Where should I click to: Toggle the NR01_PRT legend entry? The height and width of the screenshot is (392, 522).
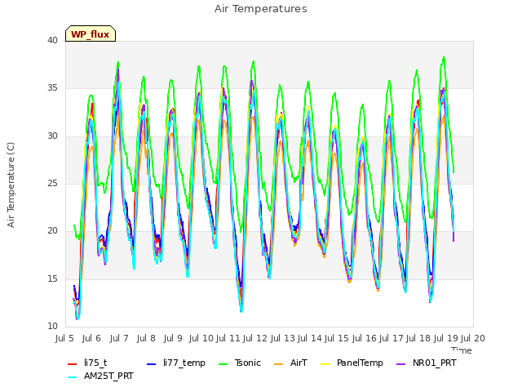point(426,363)
